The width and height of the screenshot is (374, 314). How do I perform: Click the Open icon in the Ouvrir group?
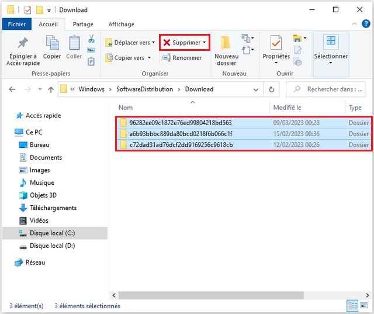click(x=297, y=38)
